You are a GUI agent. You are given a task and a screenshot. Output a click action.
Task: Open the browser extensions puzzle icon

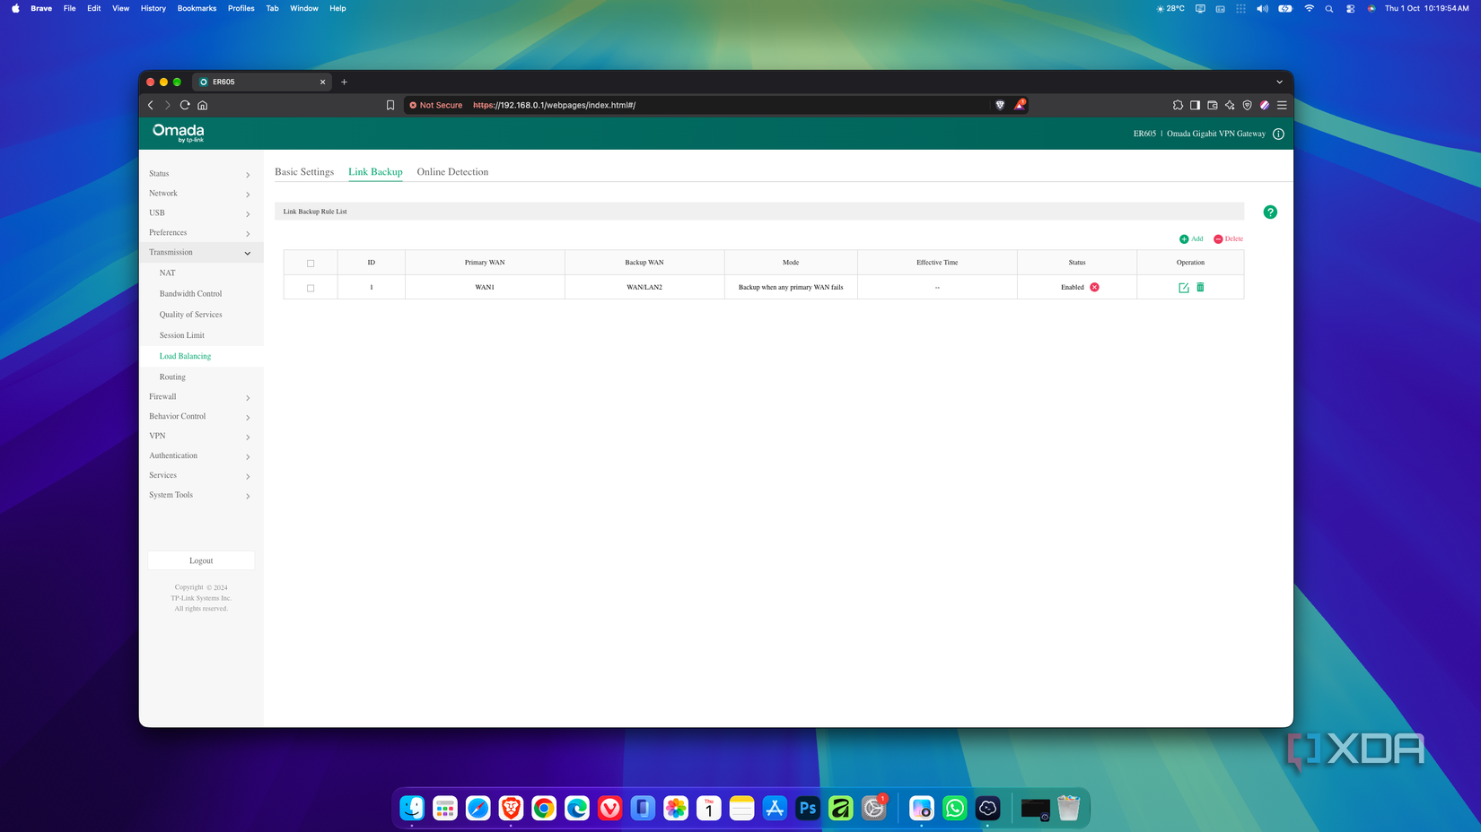click(1178, 105)
